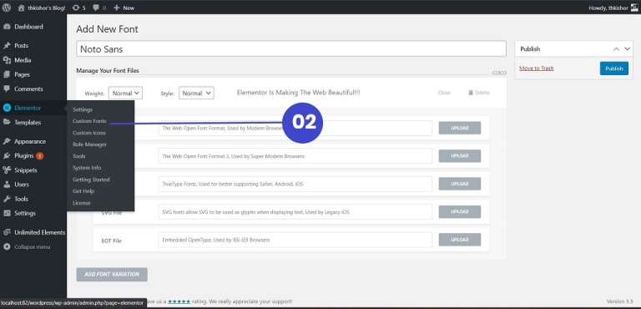Click the Version 5.5 text
This screenshot has height=309, width=641.
pyautogui.click(x=620, y=301)
